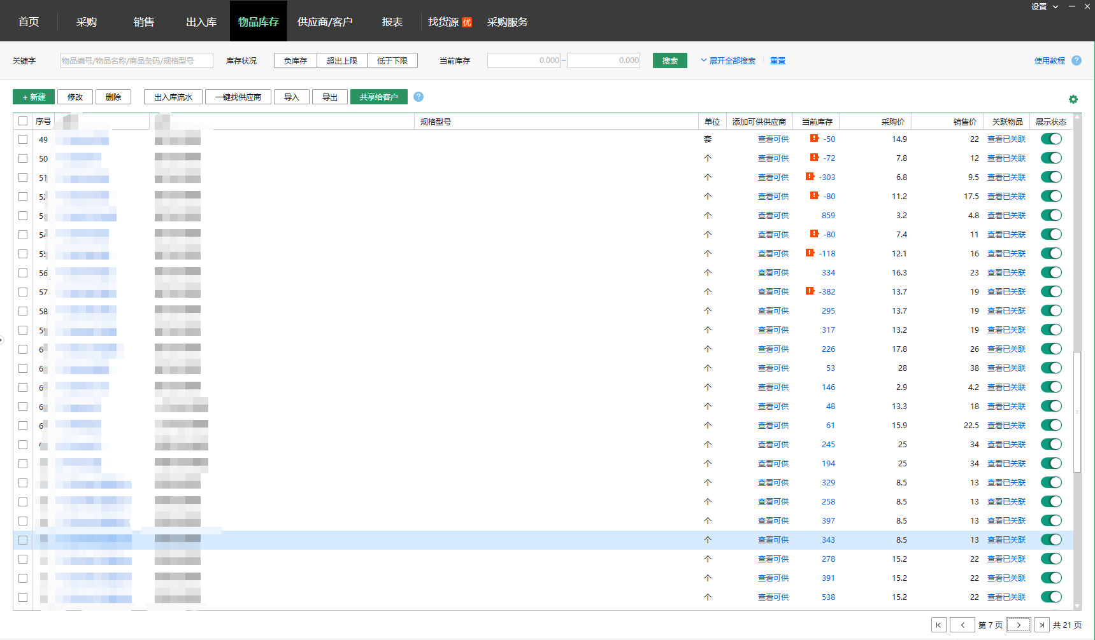Open the 出入库 menu tab
This screenshot has height=640, width=1095.
pos(201,22)
